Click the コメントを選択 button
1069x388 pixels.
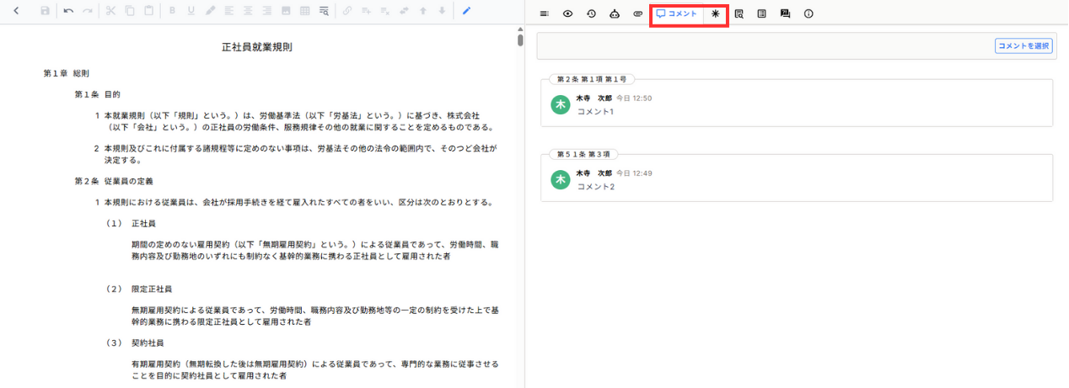click(x=1023, y=46)
